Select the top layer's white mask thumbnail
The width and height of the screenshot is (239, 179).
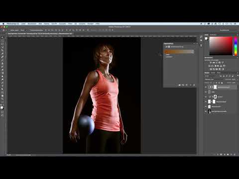[215, 87]
